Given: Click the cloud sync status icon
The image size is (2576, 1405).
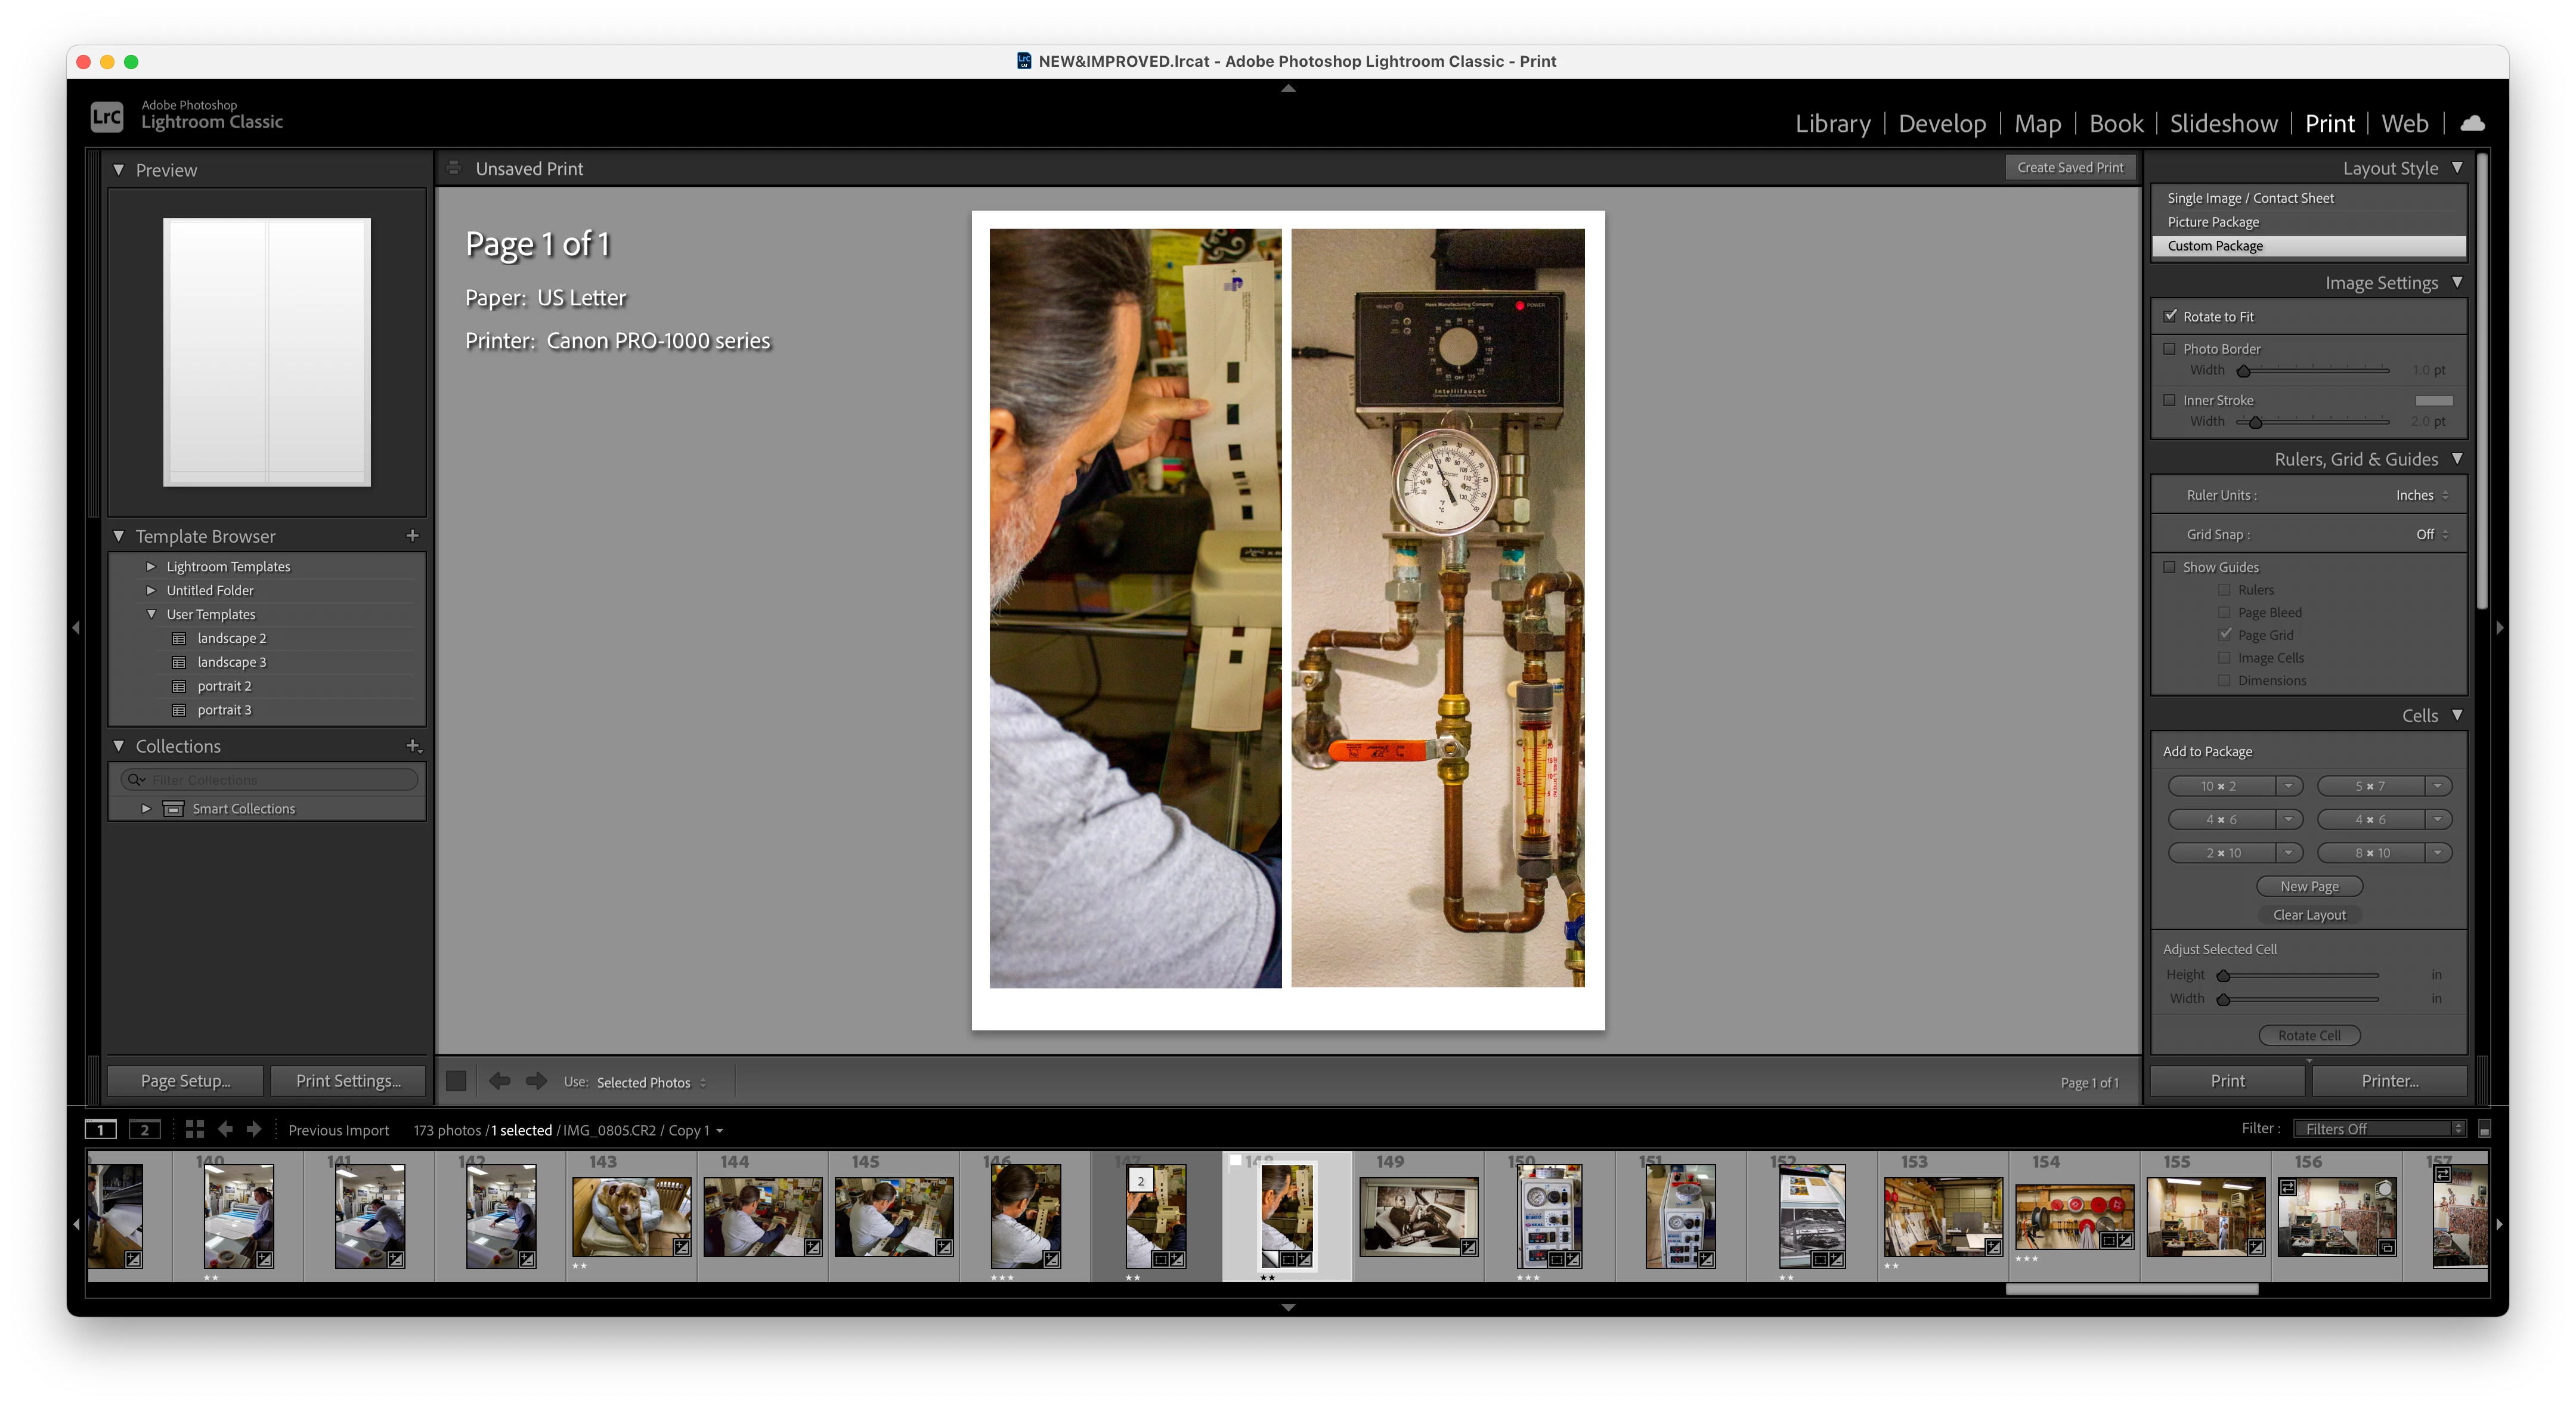Looking at the screenshot, I should (2472, 123).
